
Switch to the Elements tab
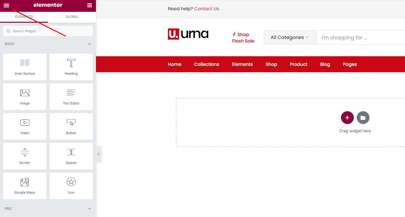24,17
